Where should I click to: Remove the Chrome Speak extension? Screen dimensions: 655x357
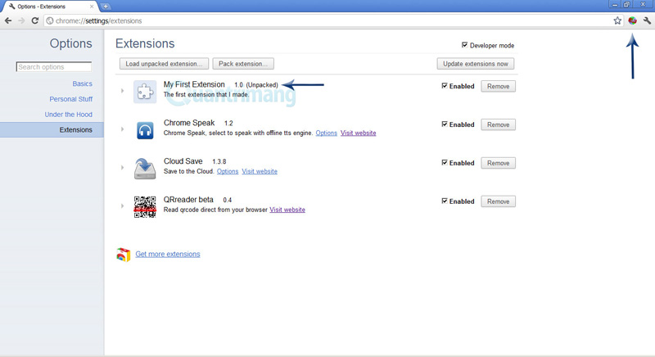[498, 124]
